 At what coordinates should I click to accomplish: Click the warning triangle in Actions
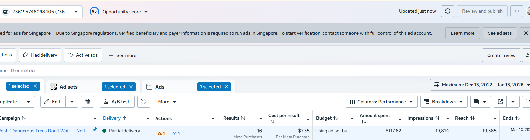160,134
